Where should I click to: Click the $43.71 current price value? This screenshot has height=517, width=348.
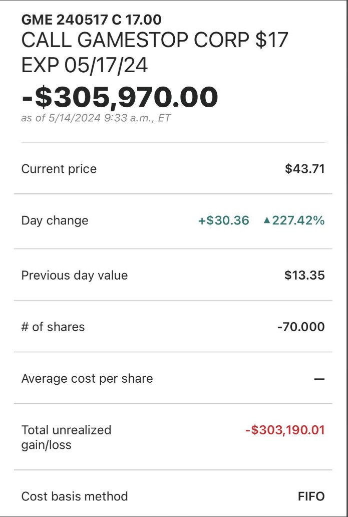click(x=304, y=169)
